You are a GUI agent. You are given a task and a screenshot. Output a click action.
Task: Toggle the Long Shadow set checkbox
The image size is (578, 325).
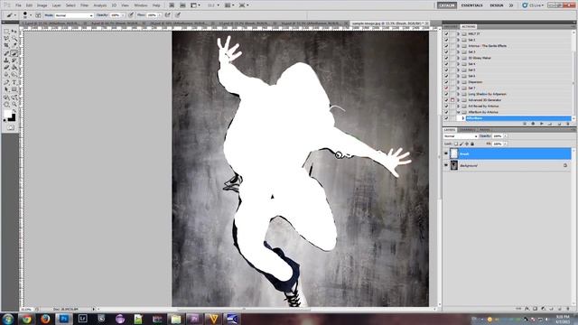446,94
